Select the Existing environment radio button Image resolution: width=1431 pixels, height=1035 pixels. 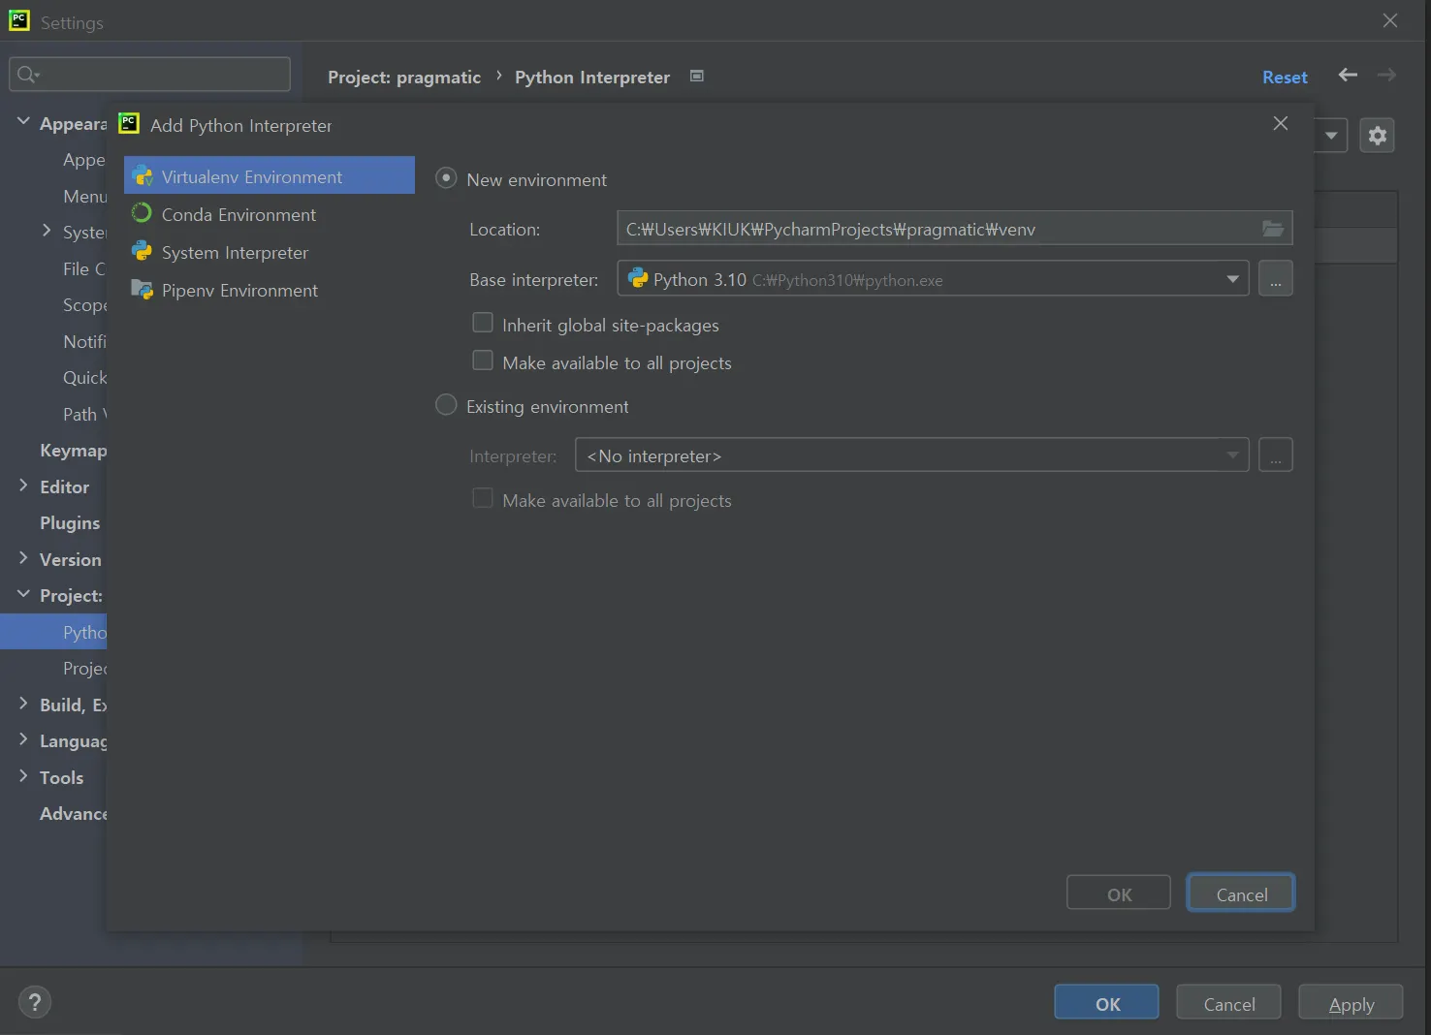tap(446, 405)
